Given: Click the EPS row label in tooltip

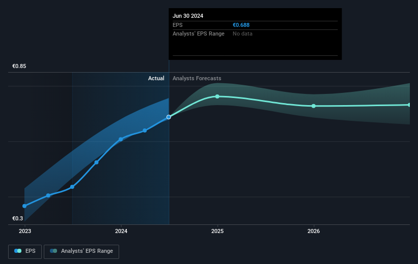Looking at the screenshot, I should (178, 25).
